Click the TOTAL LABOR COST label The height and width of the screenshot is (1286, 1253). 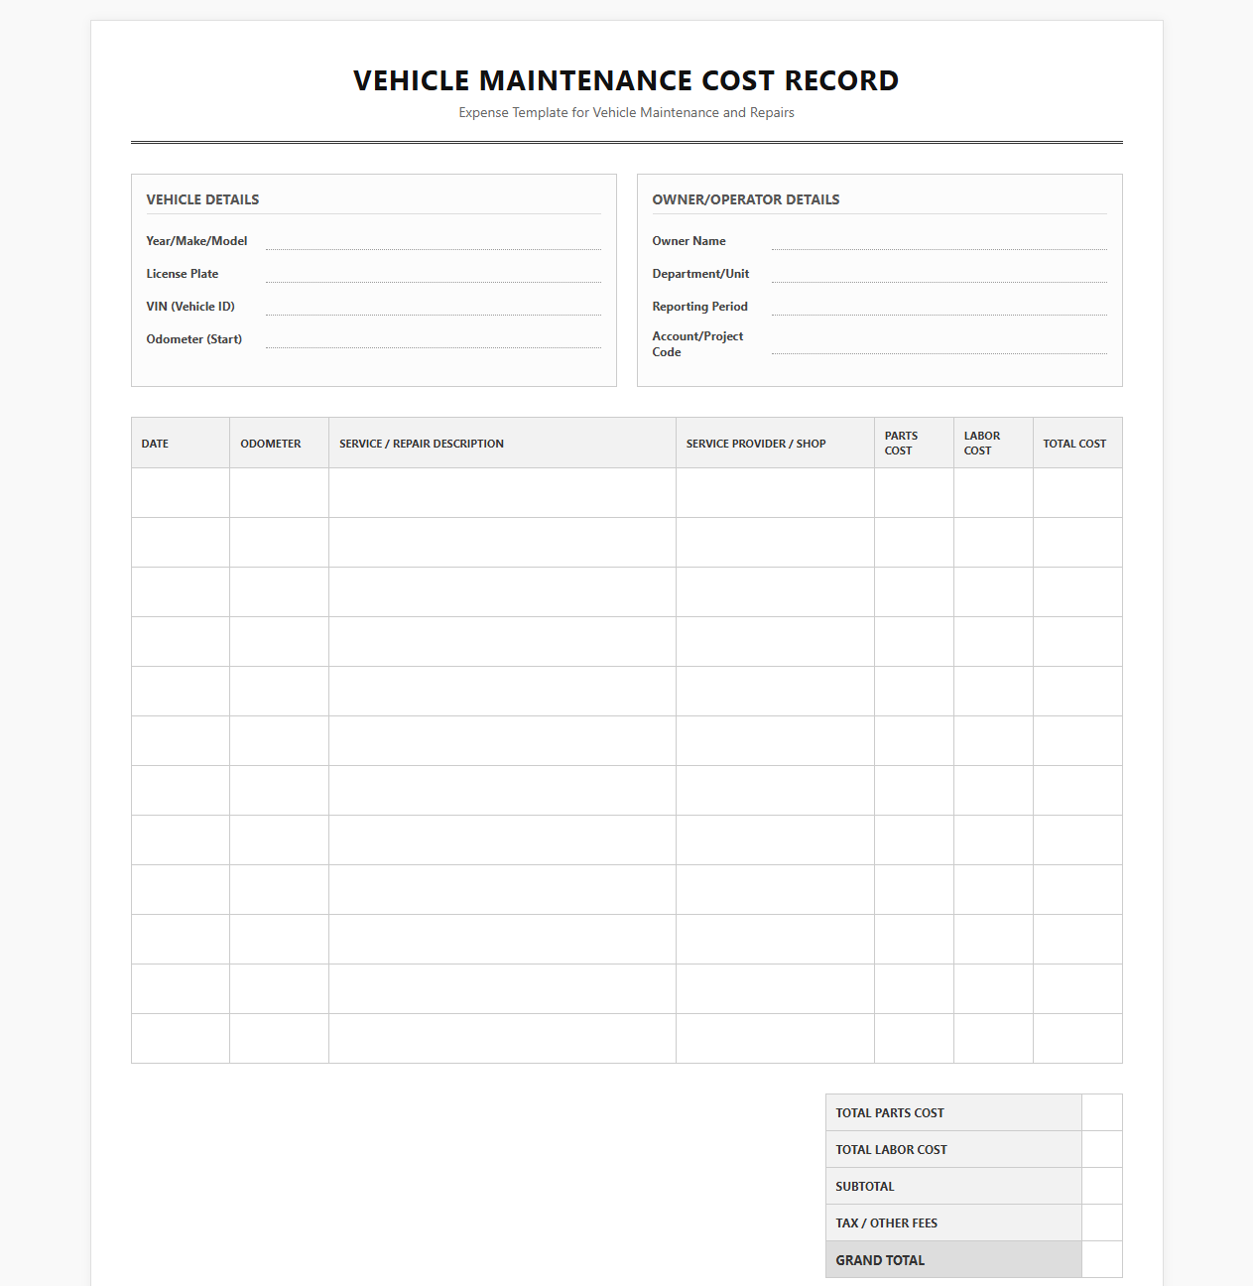point(891,1150)
